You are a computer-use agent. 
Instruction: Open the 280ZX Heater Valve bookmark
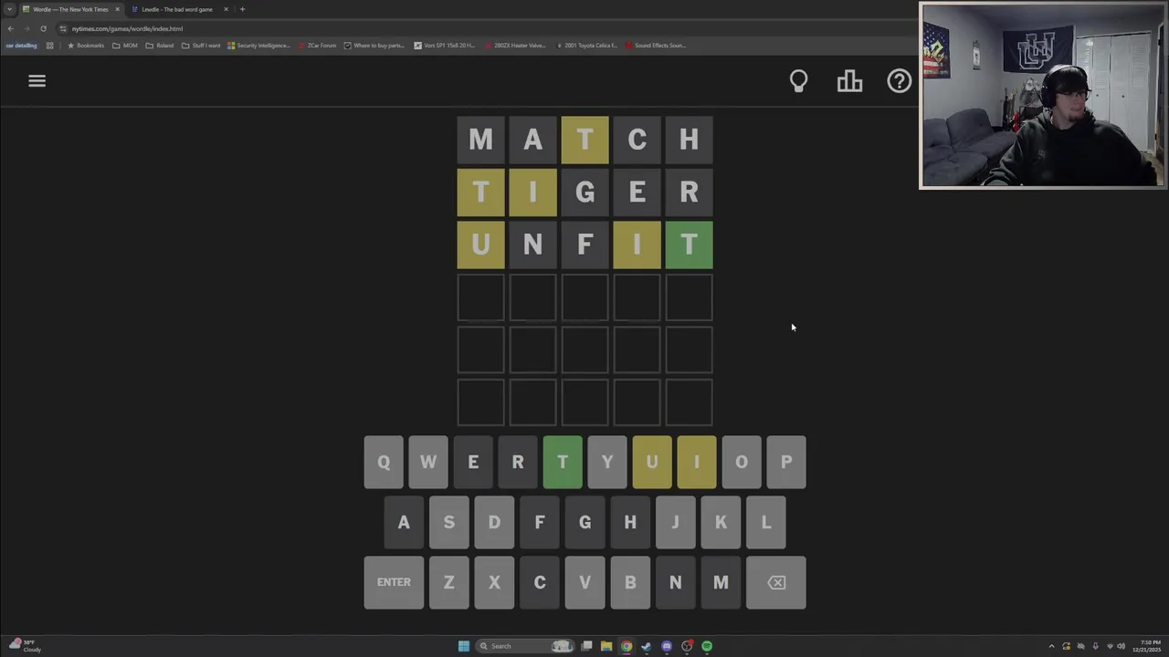point(515,46)
